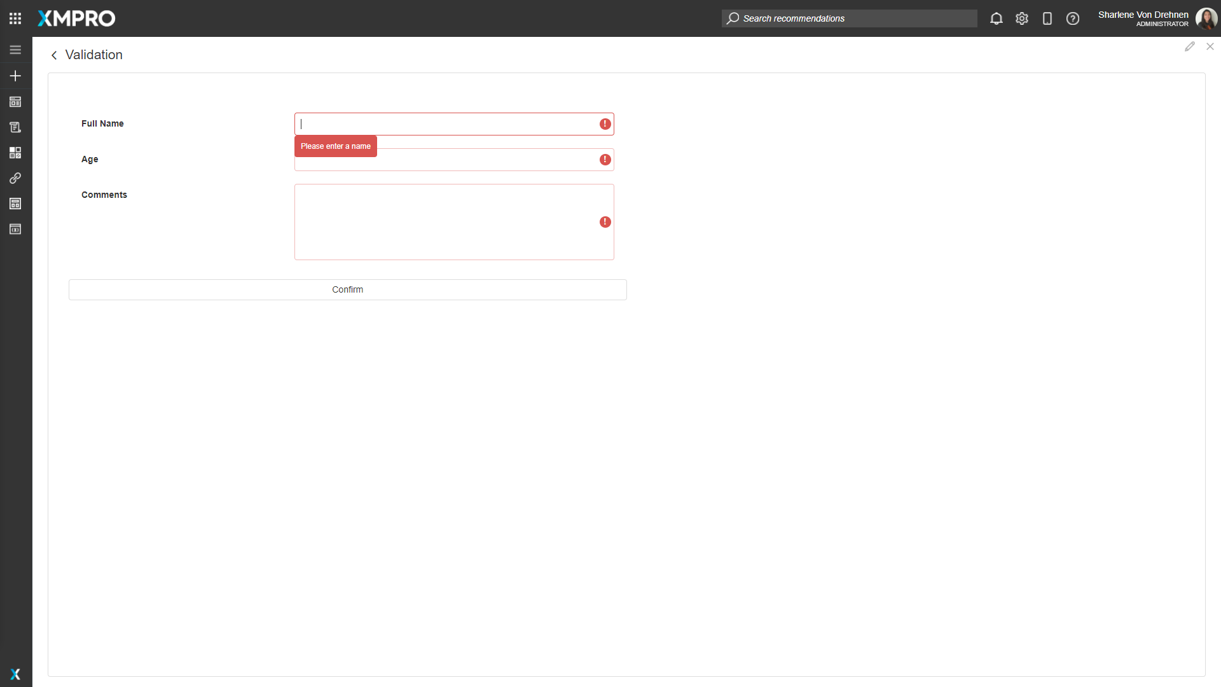Open the mobile device view icon

1047,18
